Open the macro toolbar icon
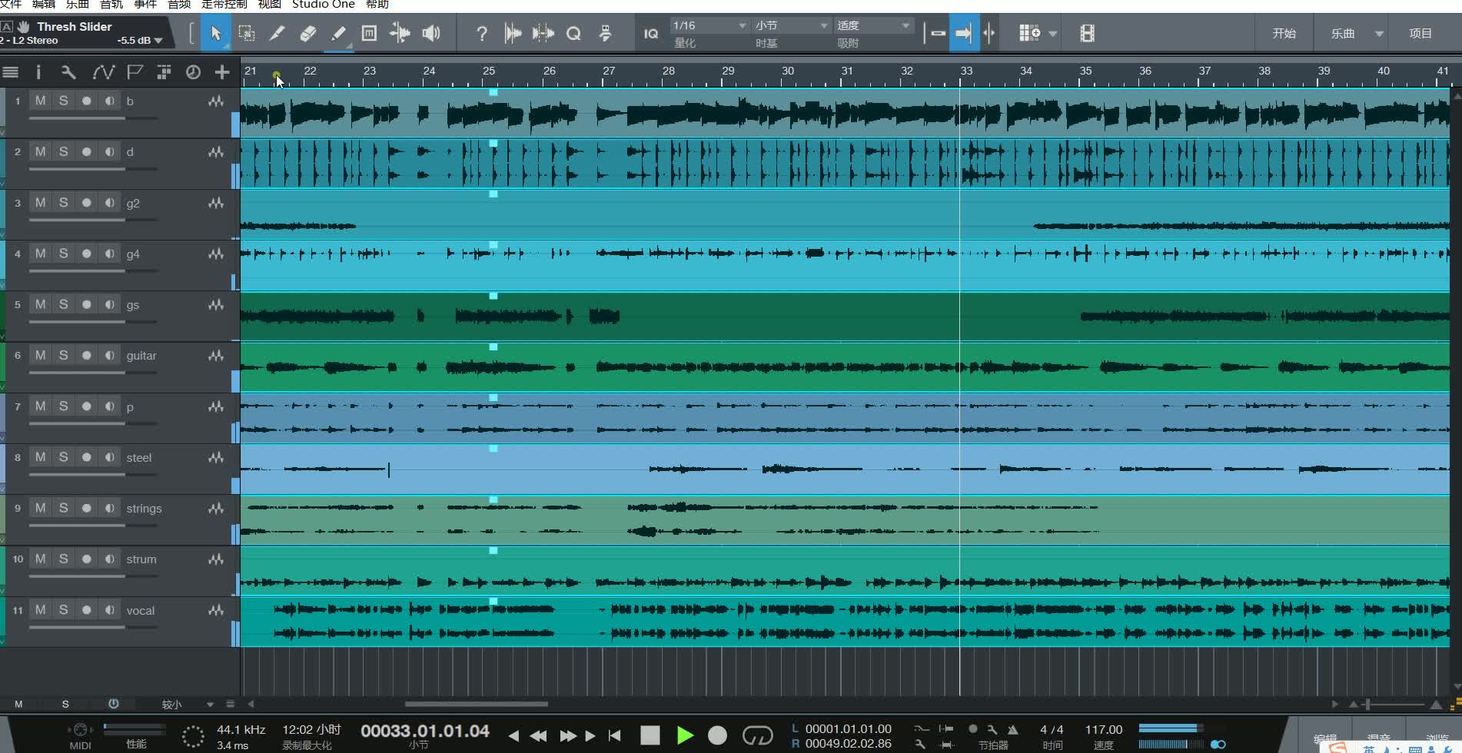The width and height of the screenshot is (1462, 753). (x=605, y=33)
